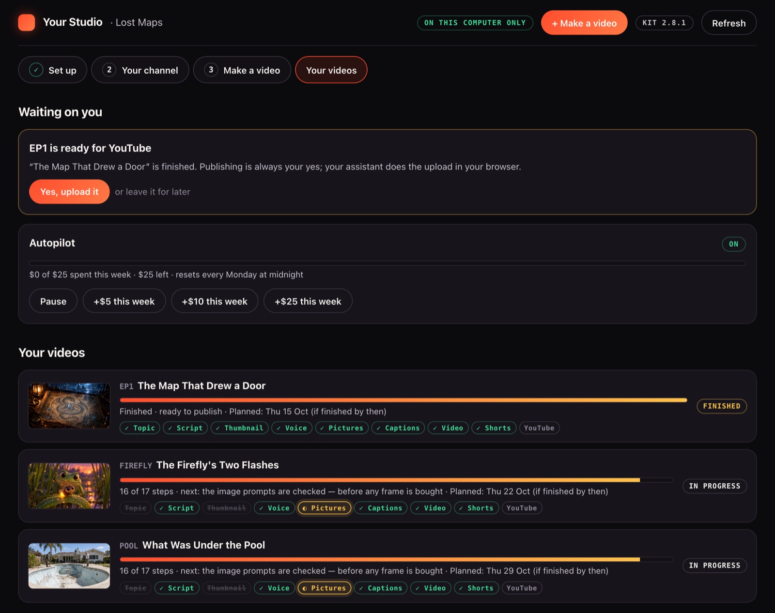Click Yes, upload it

point(69,192)
